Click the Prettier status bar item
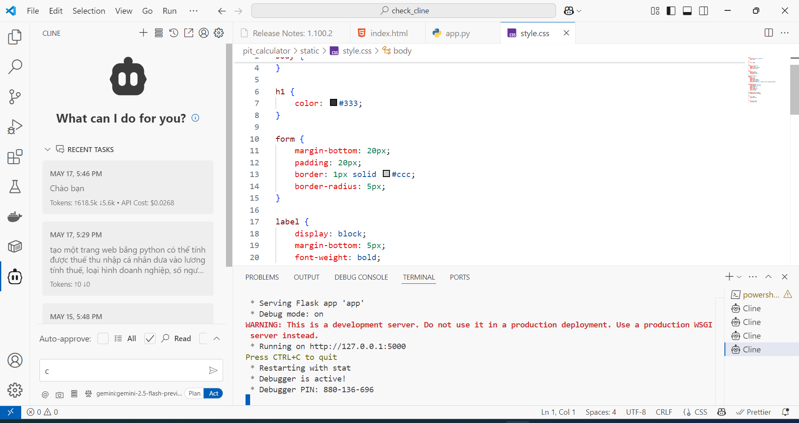 754,412
